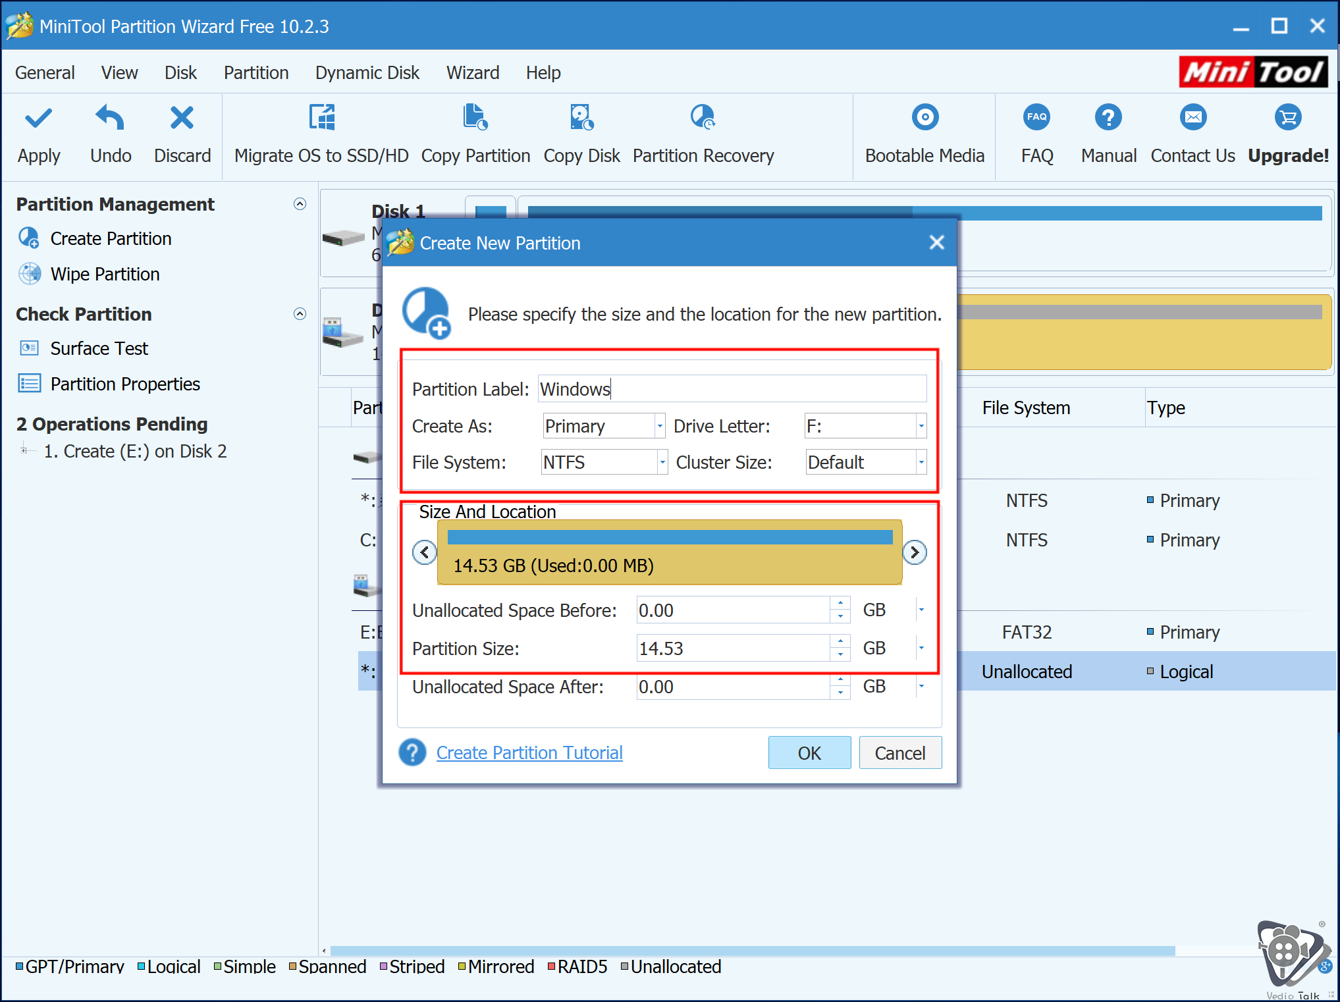Click the Partition Size value field
The height and width of the screenshot is (1002, 1340).
pos(733,648)
